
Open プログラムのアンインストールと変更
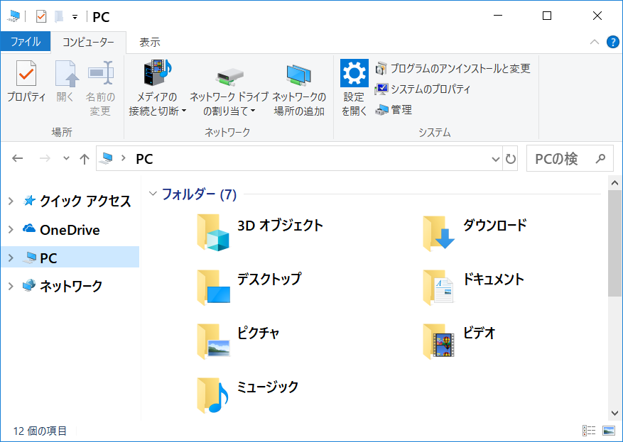pos(453,68)
